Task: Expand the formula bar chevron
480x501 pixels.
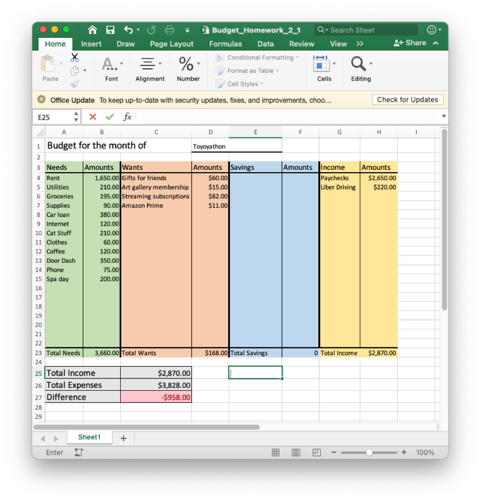Action: pyautogui.click(x=444, y=117)
